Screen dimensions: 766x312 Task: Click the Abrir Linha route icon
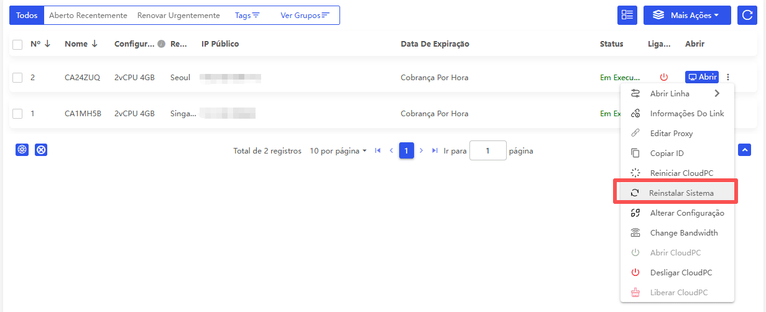click(635, 94)
